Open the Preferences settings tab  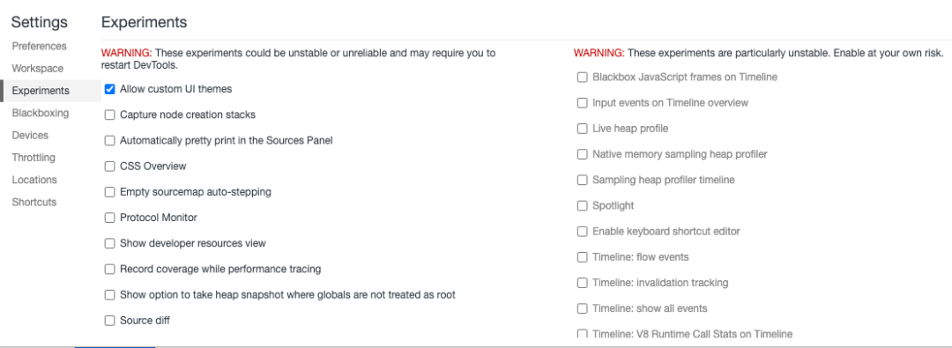[40, 46]
